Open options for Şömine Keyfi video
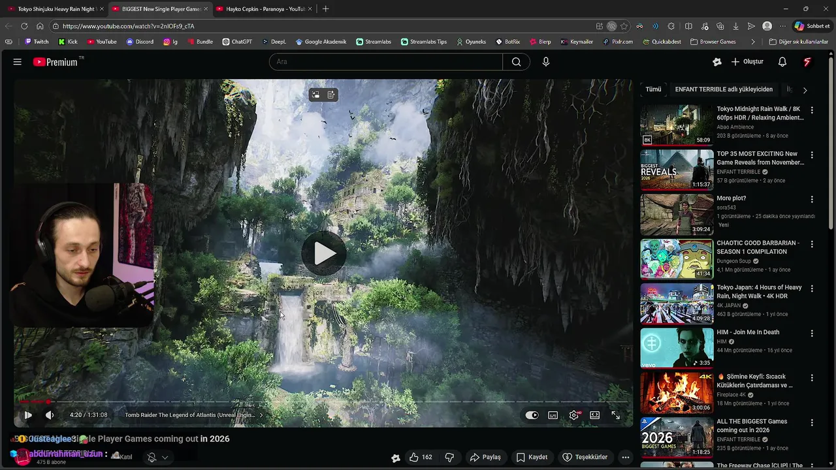 click(812, 378)
